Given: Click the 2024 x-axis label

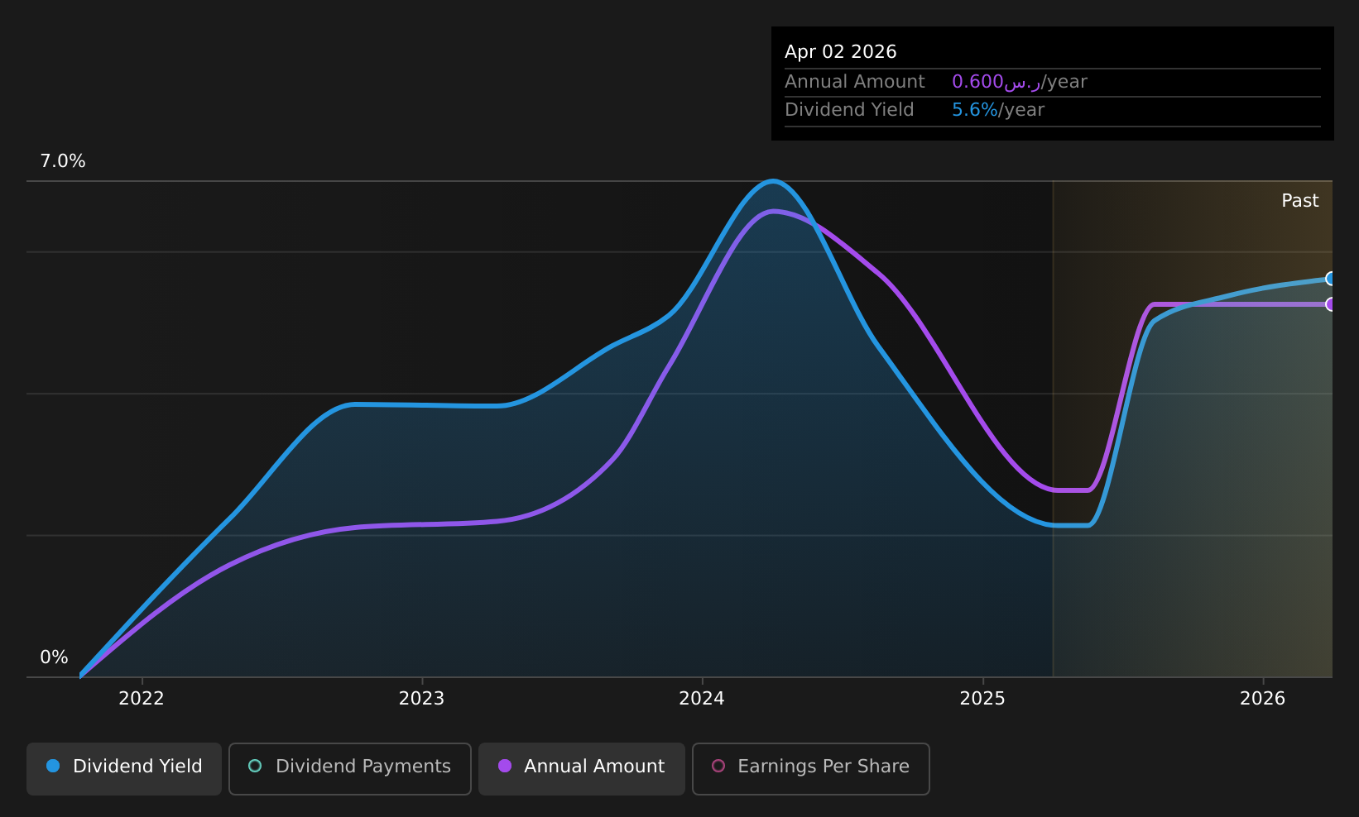Looking at the screenshot, I should (x=702, y=699).
